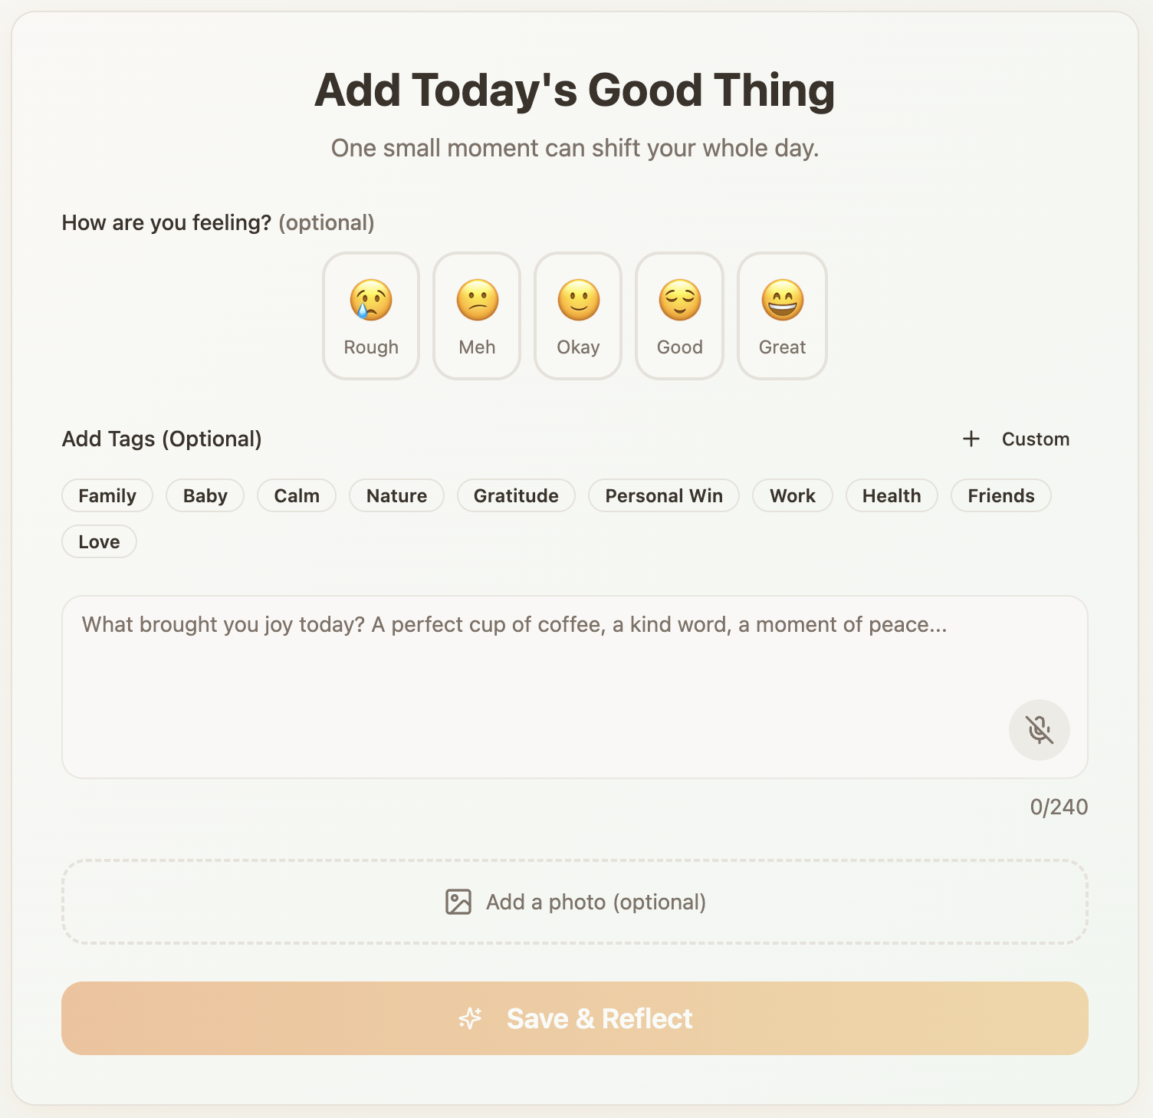Viewport: 1153px width, 1118px height.
Task: Click the plus icon next to Custom
Action: [971, 439]
